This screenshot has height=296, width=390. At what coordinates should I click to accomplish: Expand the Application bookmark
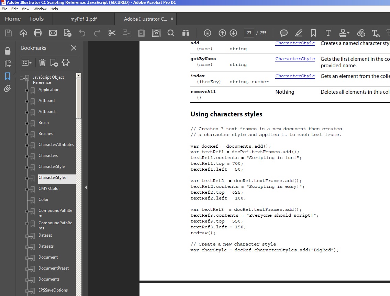click(27, 90)
